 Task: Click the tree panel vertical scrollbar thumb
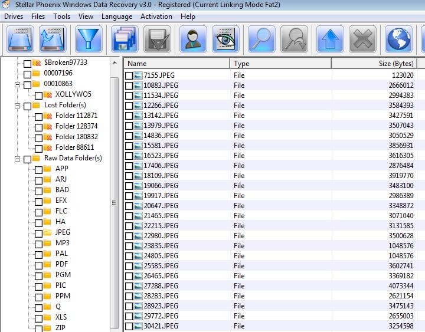pos(115,202)
